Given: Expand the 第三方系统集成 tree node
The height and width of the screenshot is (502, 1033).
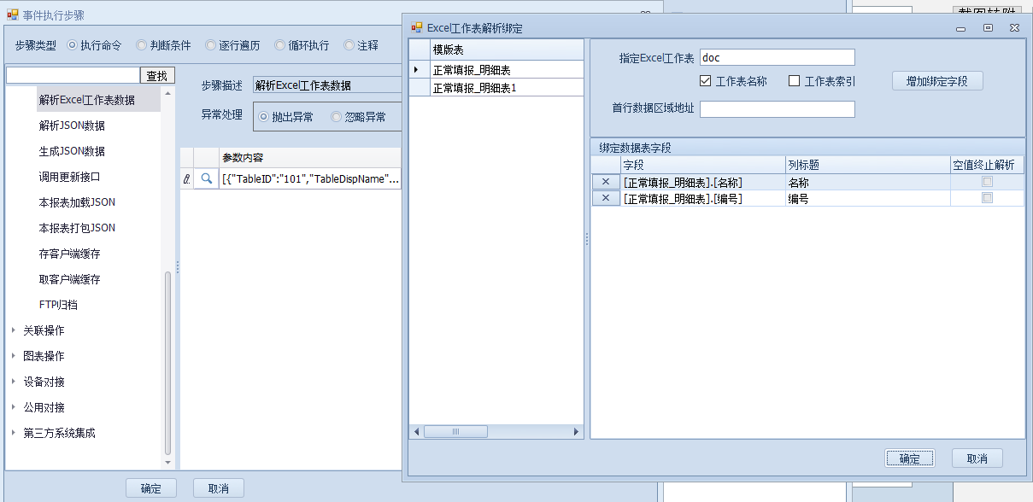Looking at the screenshot, I should pos(14,433).
